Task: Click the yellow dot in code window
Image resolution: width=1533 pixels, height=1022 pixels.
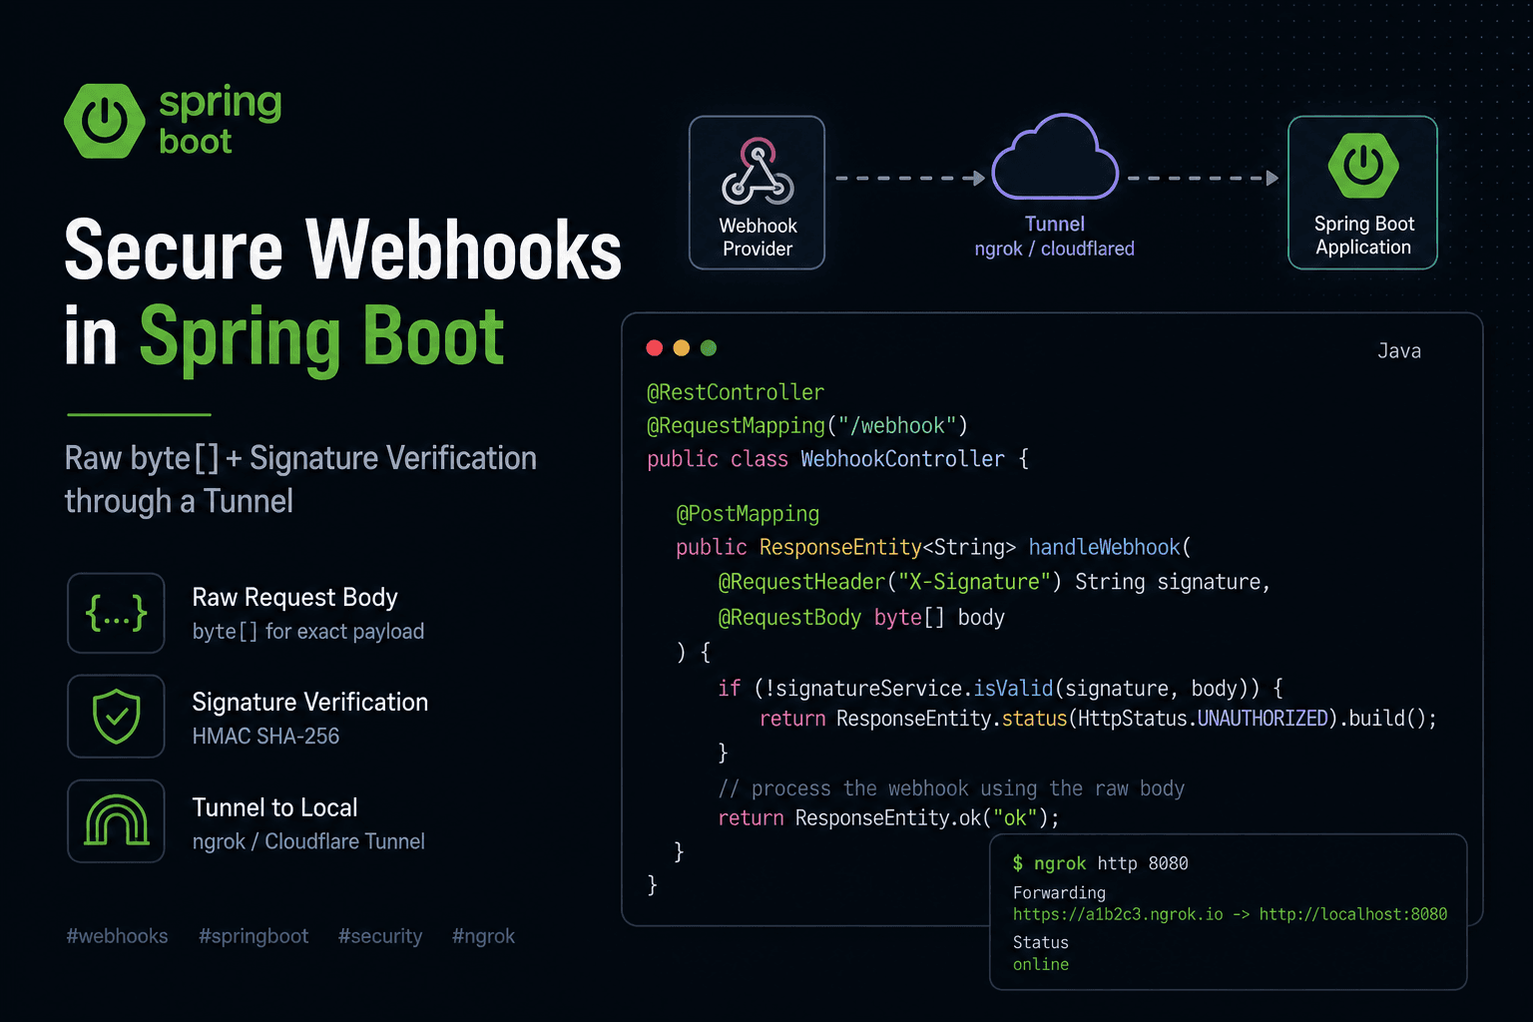Action: click(682, 347)
